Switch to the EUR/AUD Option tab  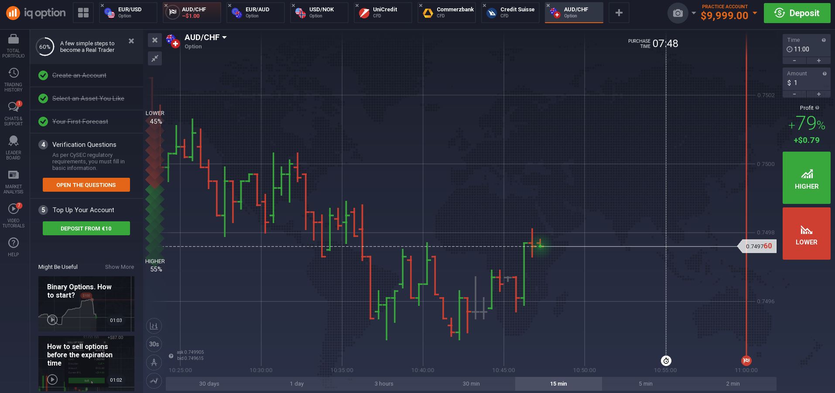tap(256, 13)
